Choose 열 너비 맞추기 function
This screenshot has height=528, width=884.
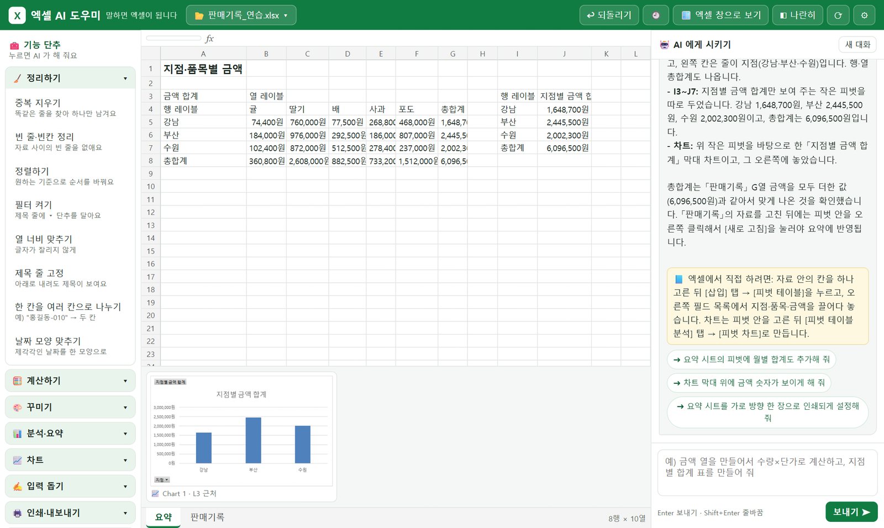[70, 244]
